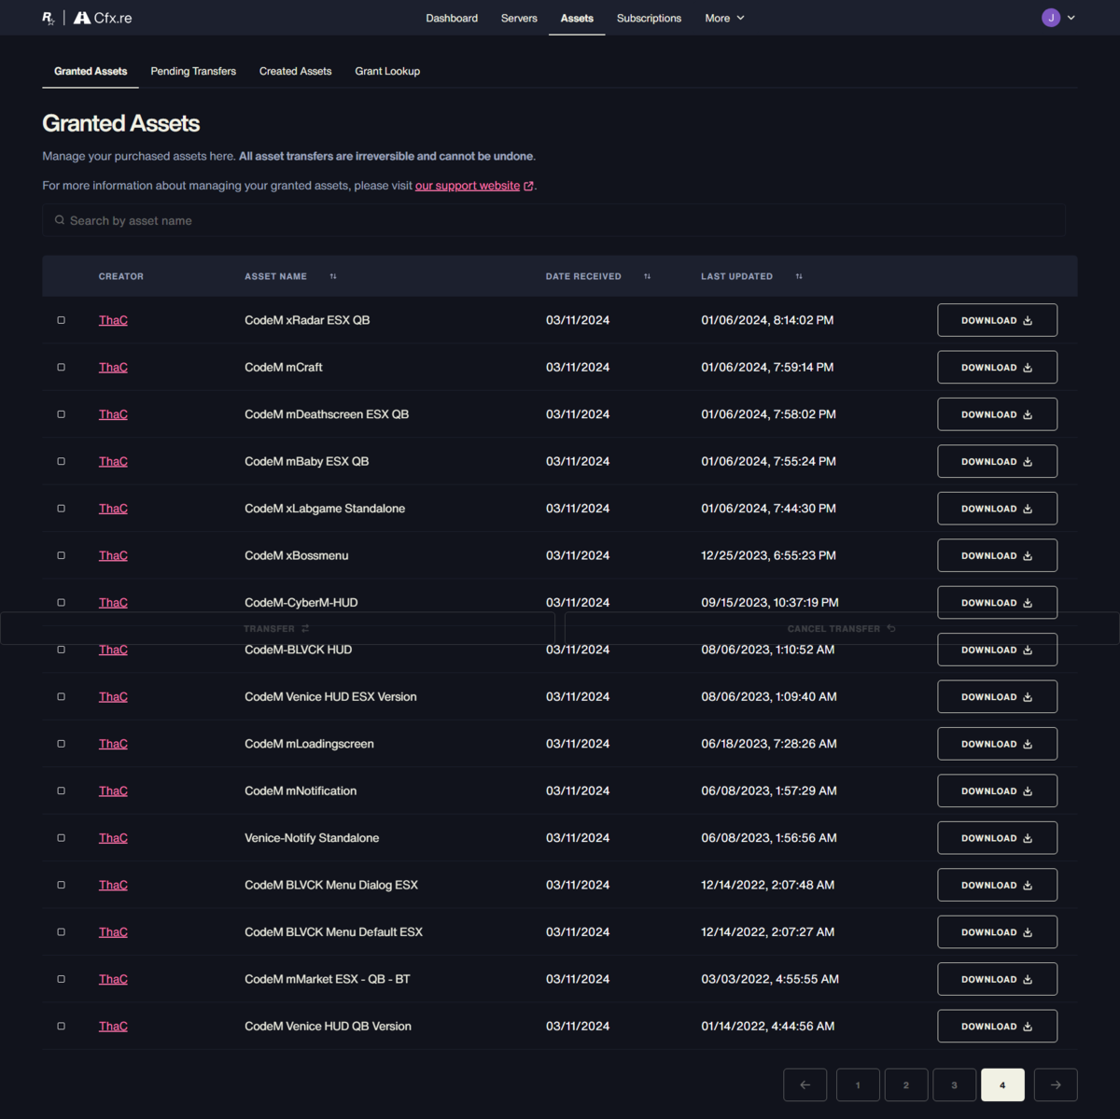Open ThaC creator link for CodeM mCraft
1120x1119 pixels.
(113, 367)
